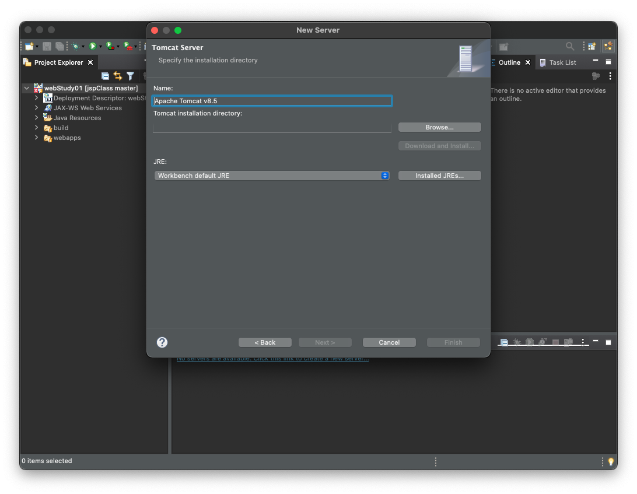Click the Task List tab icon
Screen dimensions: 637x494
tap(542, 62)
